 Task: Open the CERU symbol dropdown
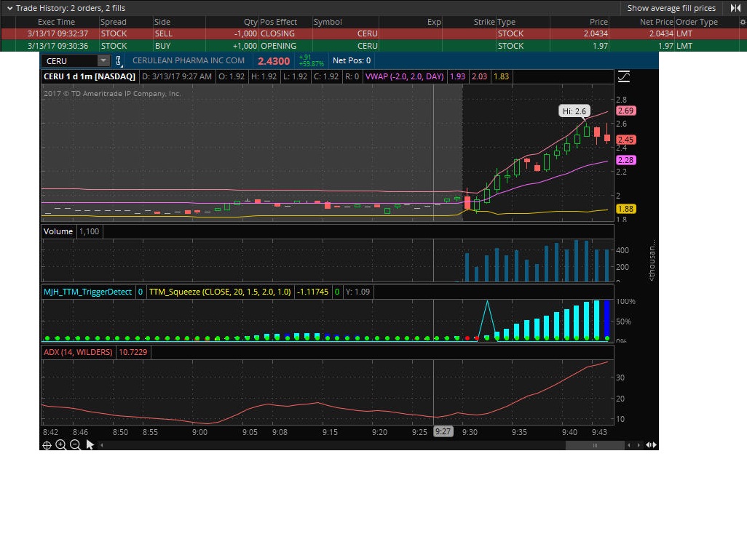[x=103, y=61]
